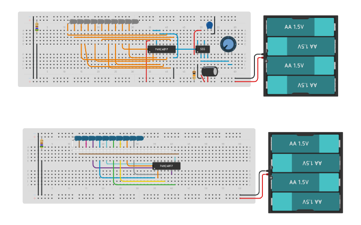Viewport: 361px width, 225px height.
Task: Select the long white wire on lower breadboard
Action: 122,150
